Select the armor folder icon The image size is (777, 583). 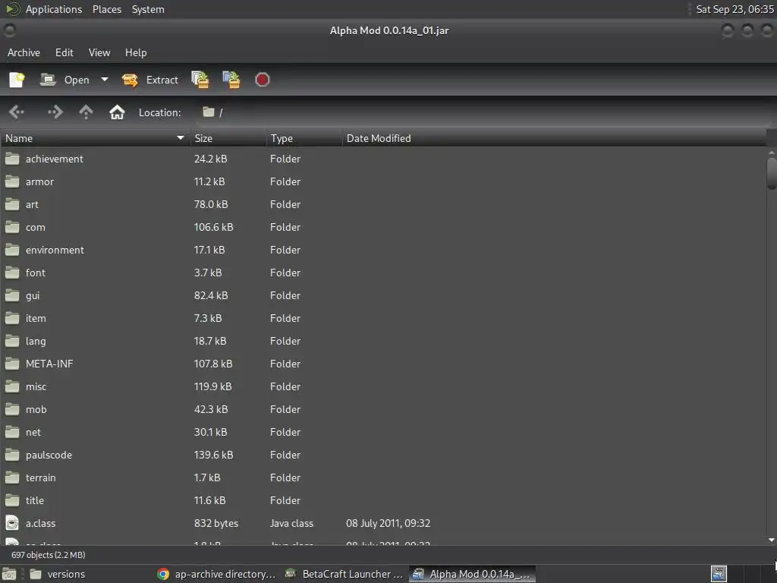pos(12,181)
